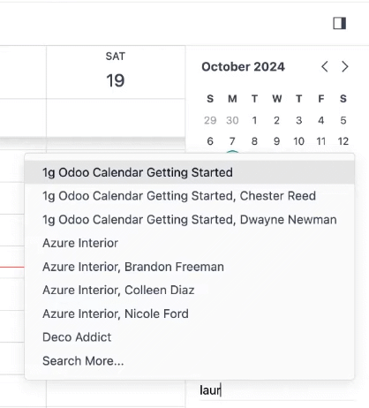Go to previous month arrow

tap(325, 67)
